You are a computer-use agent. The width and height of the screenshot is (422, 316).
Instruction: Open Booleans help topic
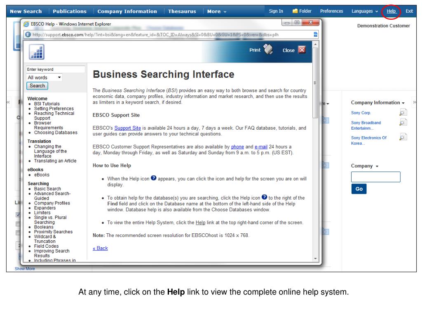point(44,227)
